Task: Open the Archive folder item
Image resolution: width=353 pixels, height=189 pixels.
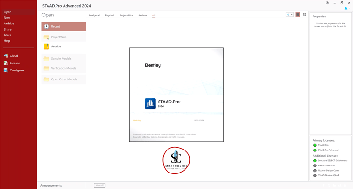Action: [x=64, y=47]
